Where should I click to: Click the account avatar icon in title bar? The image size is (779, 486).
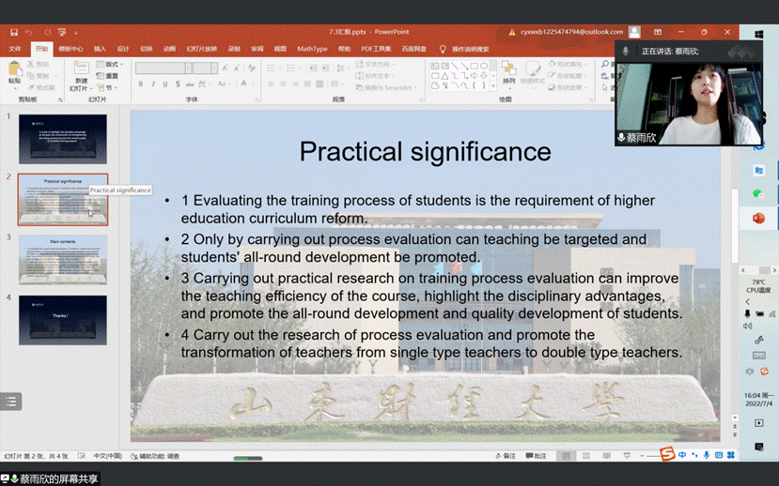point(635,32)
